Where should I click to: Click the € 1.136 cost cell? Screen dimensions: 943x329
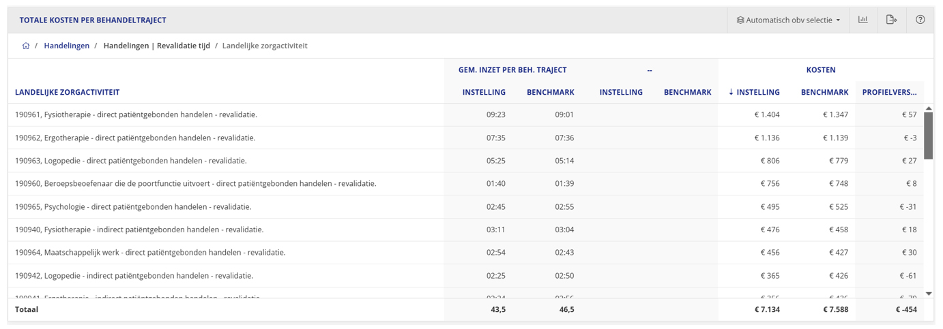(x=767, y=138)
